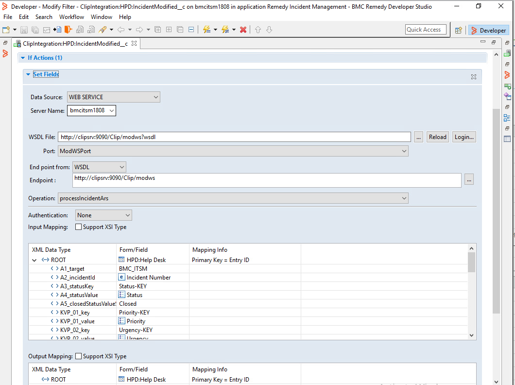
Task: Open the Operation dropdown showing processIncidentArs
Action: point(233,198)
